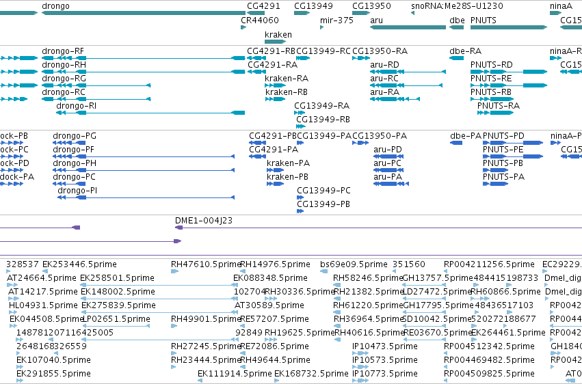Viewport: 582px width, 384px height.
Task: Click EST EK088348.5prime
Action: click(x=270, y=278)
